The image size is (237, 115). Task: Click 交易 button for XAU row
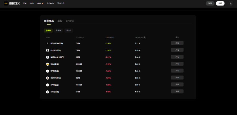[x=177, y=64]
